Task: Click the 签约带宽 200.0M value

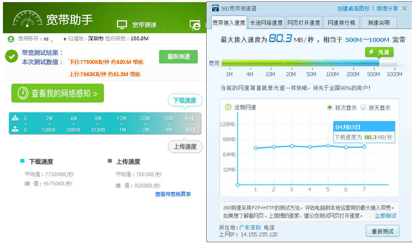Action: coord(140,39)
